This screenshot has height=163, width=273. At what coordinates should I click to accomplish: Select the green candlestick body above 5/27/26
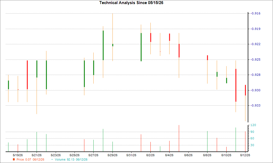pos(93,68)
